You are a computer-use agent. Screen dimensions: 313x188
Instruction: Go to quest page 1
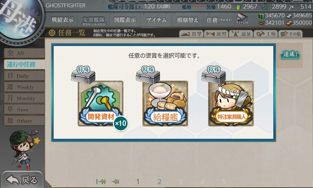138,182
